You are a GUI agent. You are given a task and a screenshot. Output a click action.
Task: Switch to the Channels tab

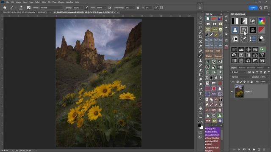click(x=251, y=68)
